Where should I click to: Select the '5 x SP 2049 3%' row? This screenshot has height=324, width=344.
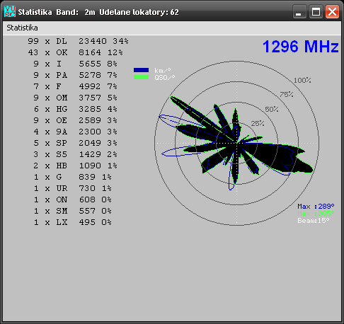click(75, 143)
